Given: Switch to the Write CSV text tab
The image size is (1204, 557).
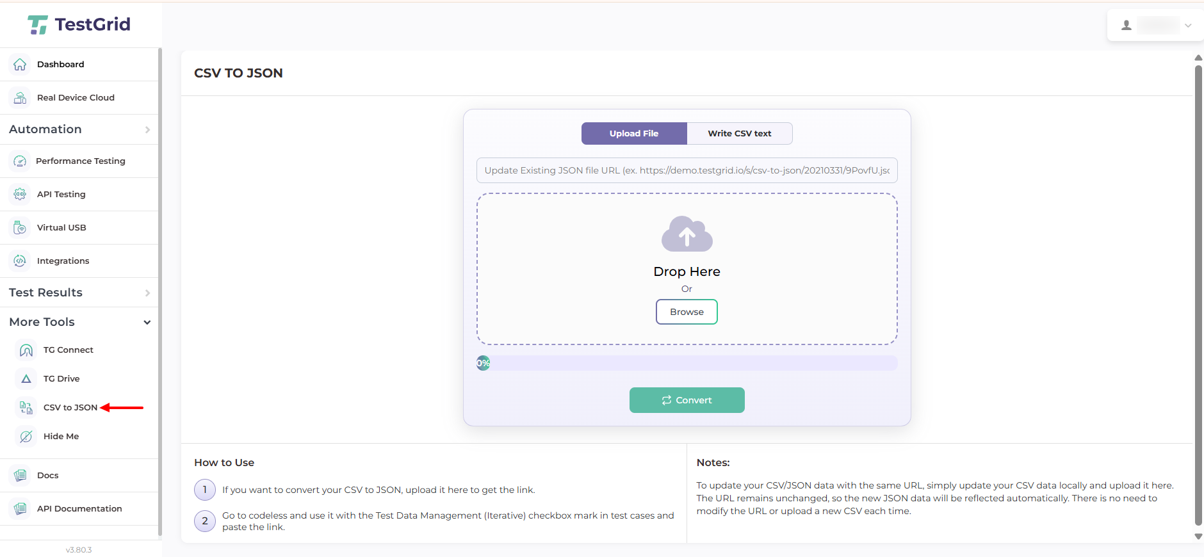Looking at the screenshot, I should 739,134.
